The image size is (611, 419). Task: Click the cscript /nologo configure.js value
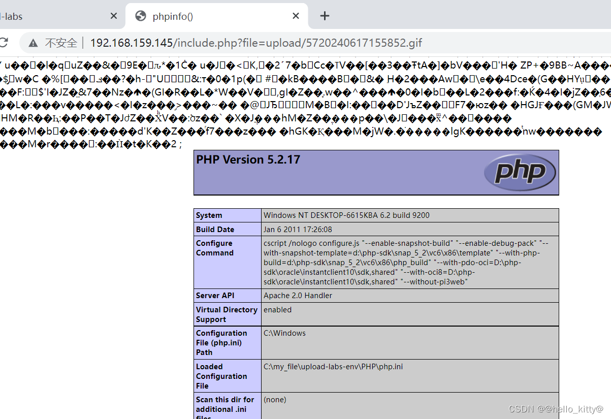coord(406,263)
